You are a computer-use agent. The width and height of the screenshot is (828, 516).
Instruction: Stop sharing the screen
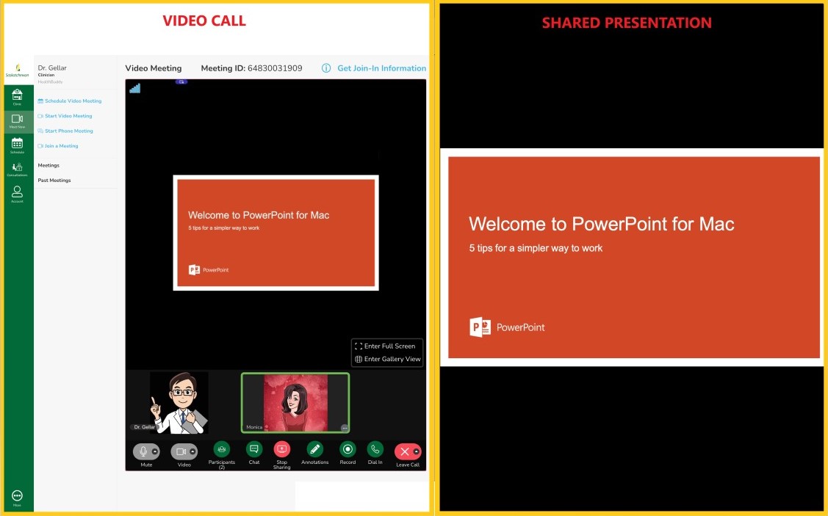(281, 449)
